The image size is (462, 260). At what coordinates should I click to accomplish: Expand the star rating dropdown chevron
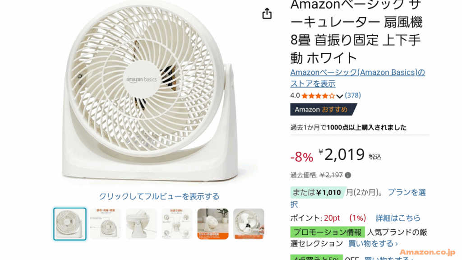click(339, 96)
